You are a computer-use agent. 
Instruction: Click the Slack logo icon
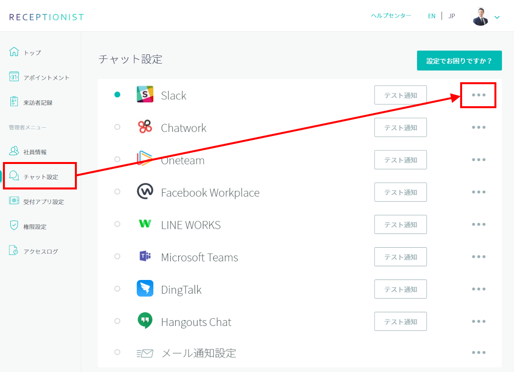click(x=145, y=94)
